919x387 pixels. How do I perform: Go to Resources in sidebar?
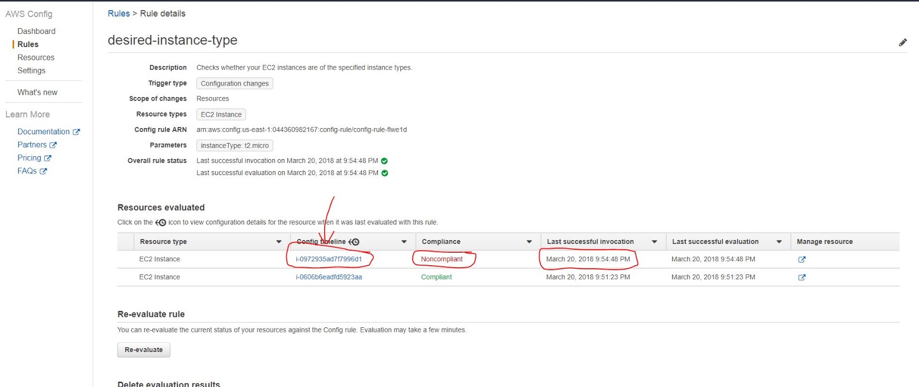click(36, 57)
